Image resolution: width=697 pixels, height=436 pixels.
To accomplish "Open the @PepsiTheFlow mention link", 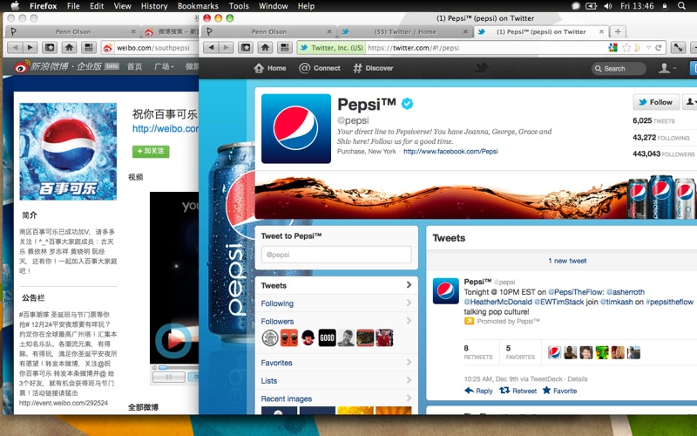I will coord(576,292).
